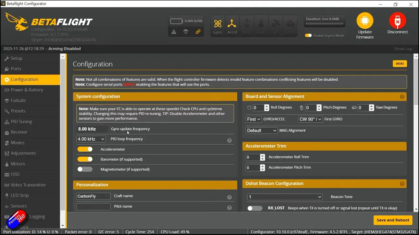Click the Disconnect icon

[x=397, y=20]
